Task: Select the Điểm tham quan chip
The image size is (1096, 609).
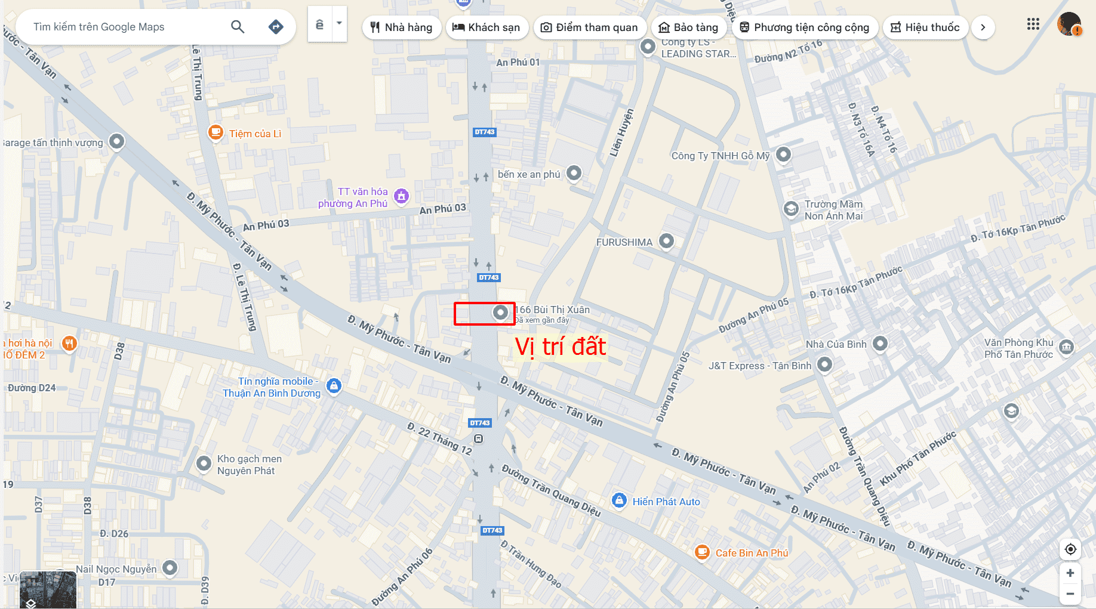Action: tap(589, 27)
